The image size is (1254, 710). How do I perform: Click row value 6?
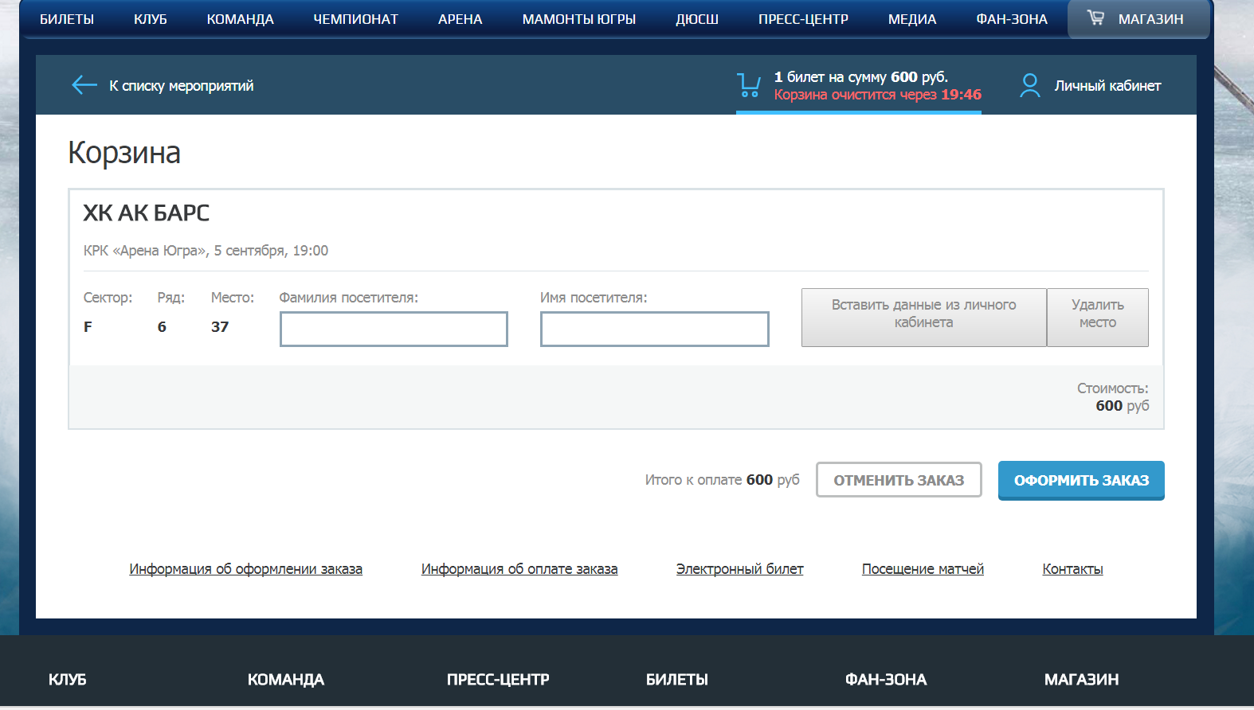(x=162, y=327)
